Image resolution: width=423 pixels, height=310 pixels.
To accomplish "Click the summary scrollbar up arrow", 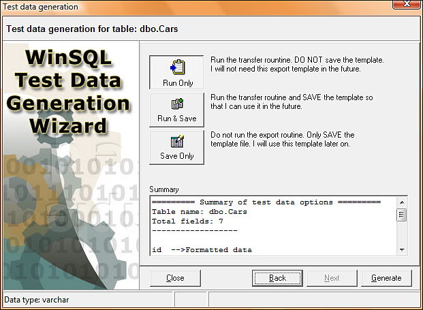I will pyautogui.click(x=402, y=202).
